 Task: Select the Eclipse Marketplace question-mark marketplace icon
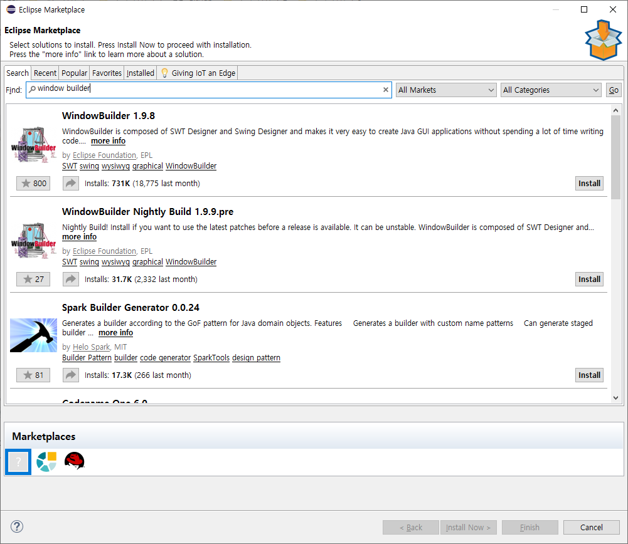click(18, 462)
